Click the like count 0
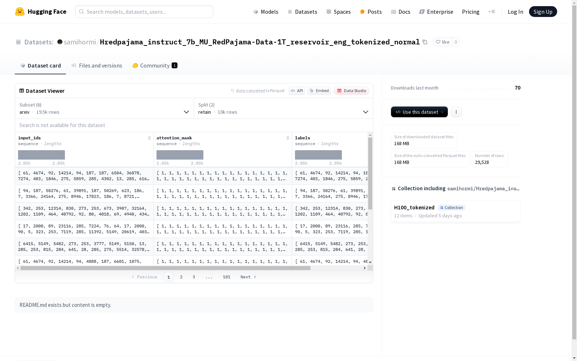This screenshot has width=577, height=361. (x=455, y=42)
